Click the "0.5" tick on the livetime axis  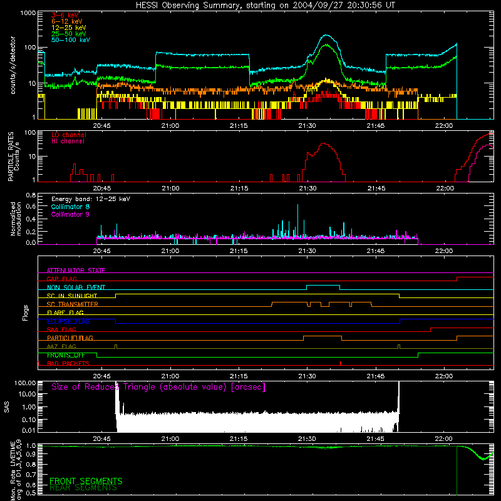tap(31, 493)
